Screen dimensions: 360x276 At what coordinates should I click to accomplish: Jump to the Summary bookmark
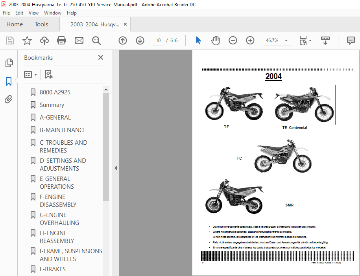pyautogui.click(x=52, y=105)
